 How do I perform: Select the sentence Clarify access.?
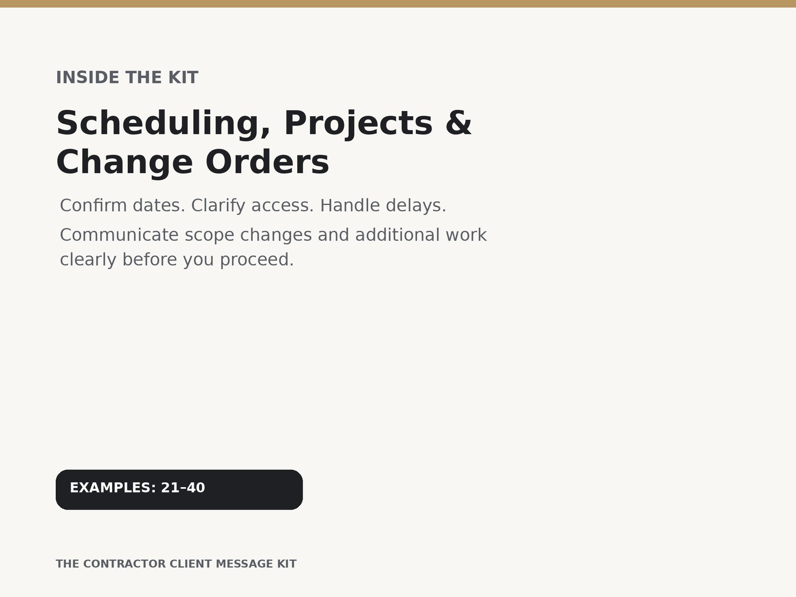point(253,206)
